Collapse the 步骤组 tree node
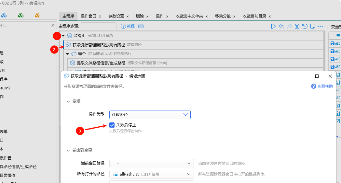The height and width of the screenshot is (183, 341). pyautogui.click(x=63, y=35)
